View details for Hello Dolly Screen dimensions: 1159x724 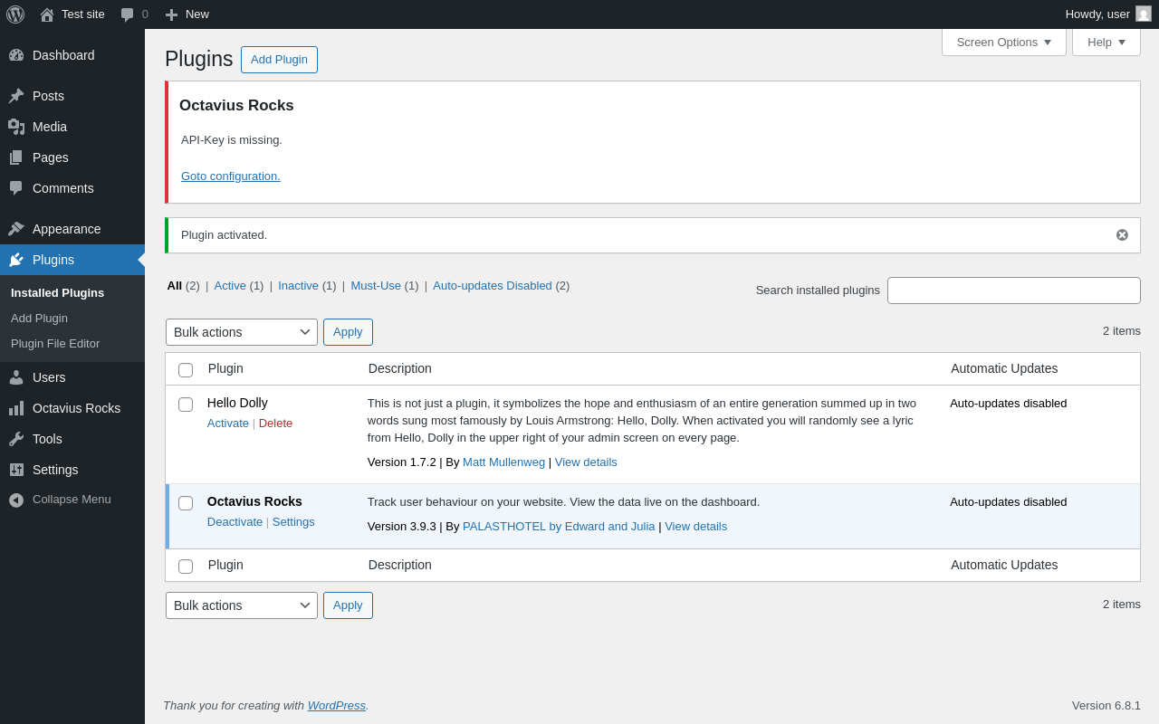pyautogui.click(x=586, y=462)
